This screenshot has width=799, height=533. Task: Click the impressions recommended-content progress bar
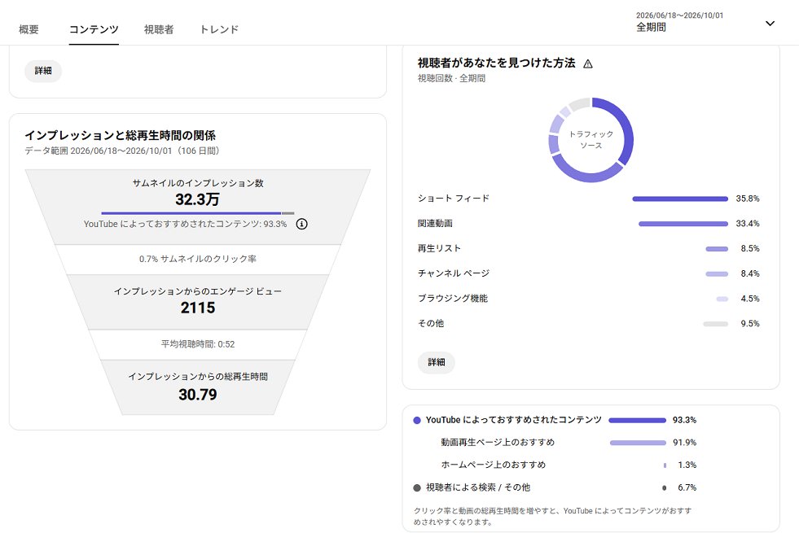[x=198, y=213]
